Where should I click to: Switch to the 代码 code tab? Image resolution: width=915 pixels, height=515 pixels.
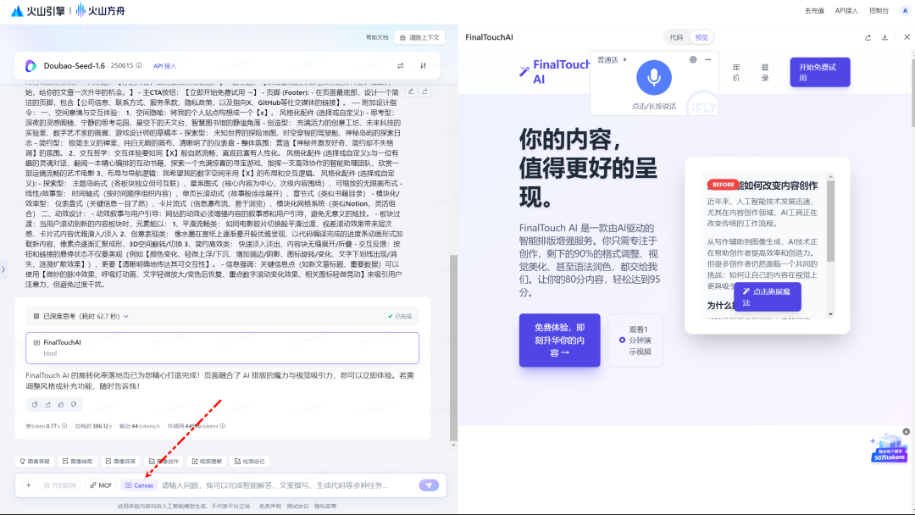coord(676,37)
